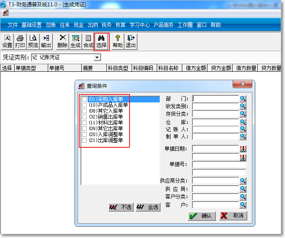This screenshot has width=285, height=238.
Task: Check (09)其它出库单 checkbox
Action: pyautogui.click(x=84, y=128)
